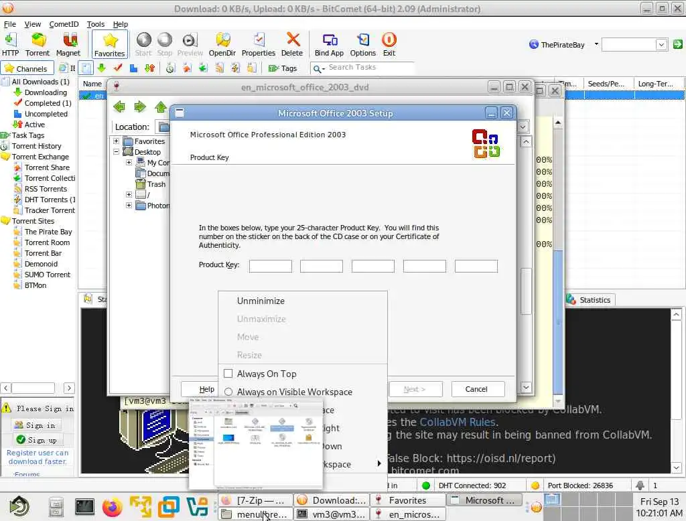
Task: Focus the first Product Key box
Action: [x=271, y=266]
